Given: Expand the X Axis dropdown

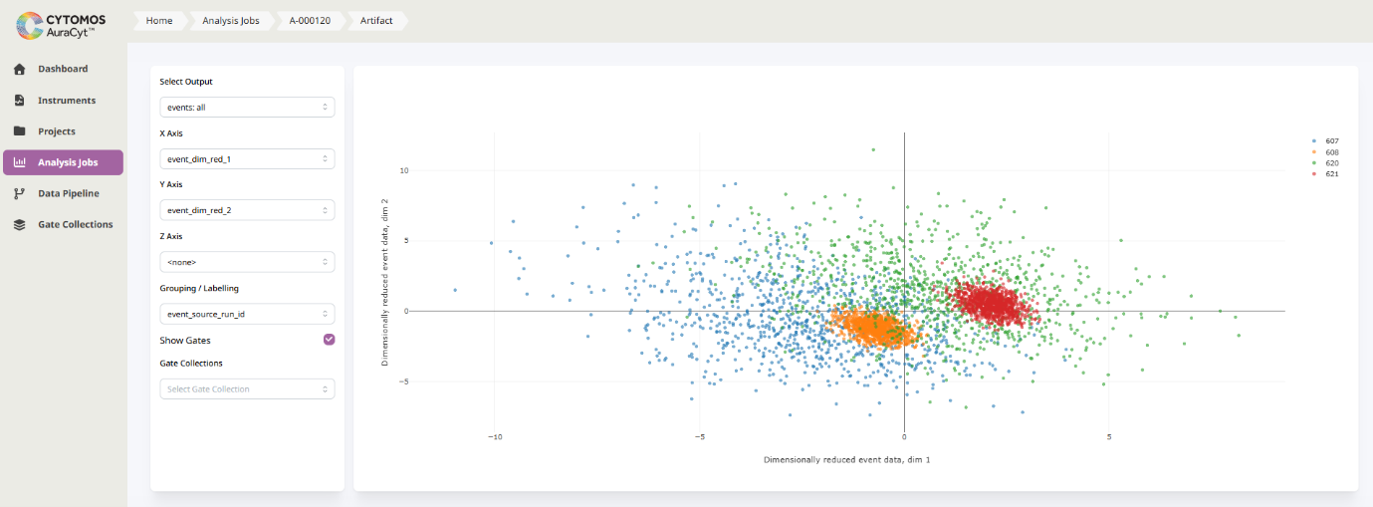Looking at the screenshot, I should pyautogui.click(x=247, y=158).
